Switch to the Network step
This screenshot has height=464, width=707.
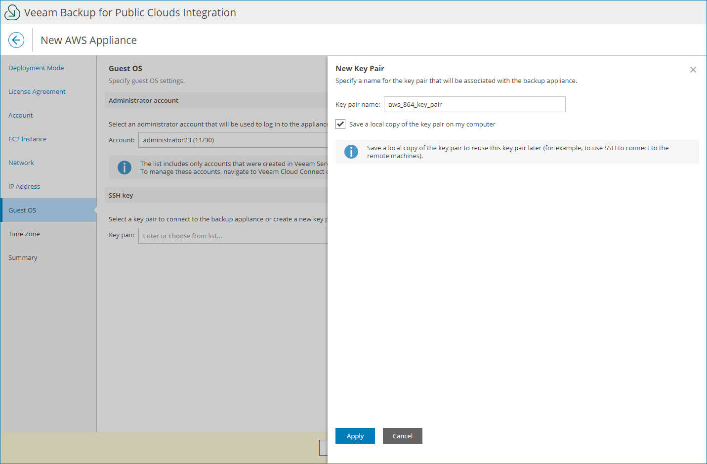point(21,163)
